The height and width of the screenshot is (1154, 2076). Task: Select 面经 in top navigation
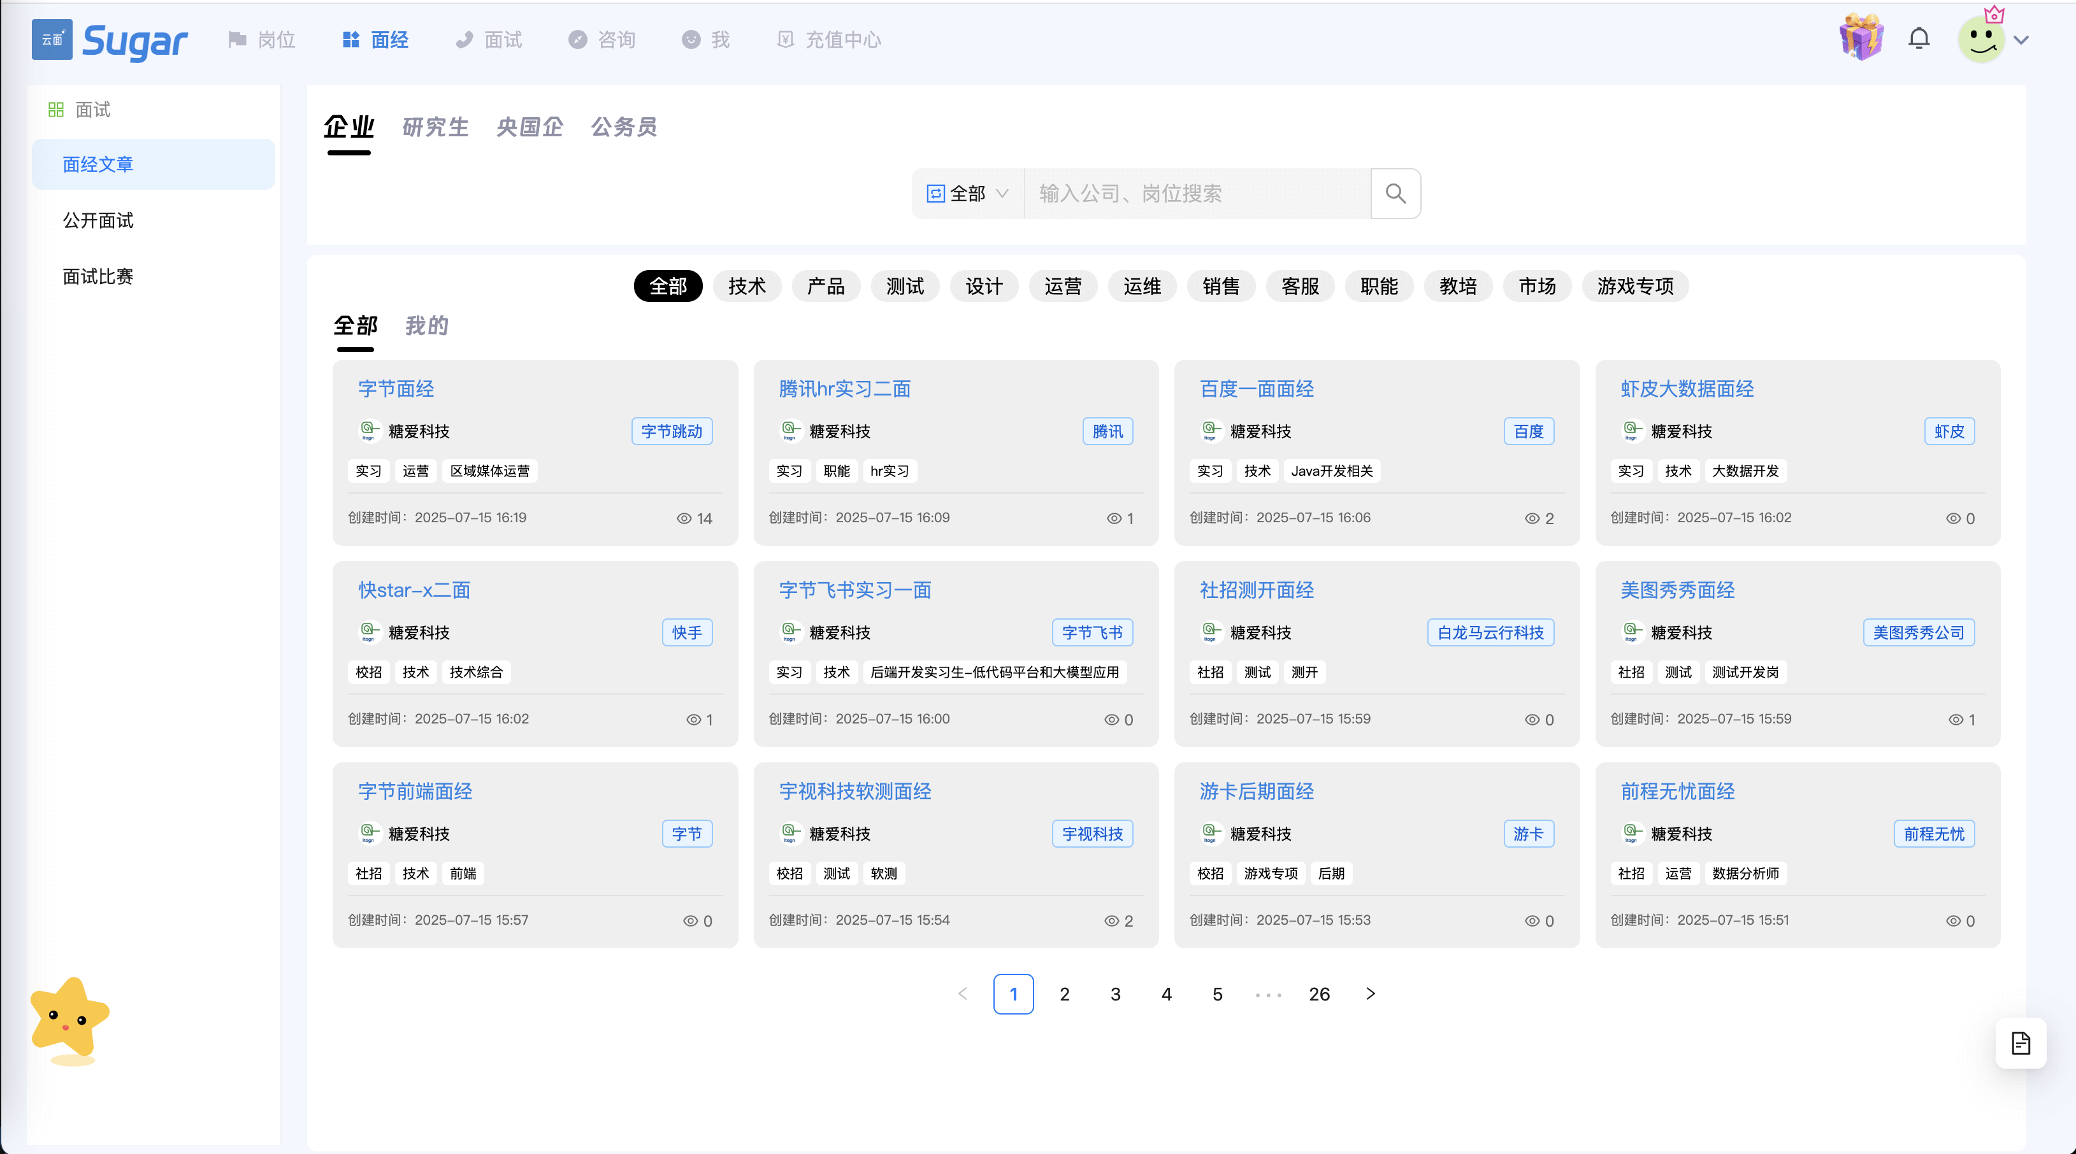point(375,39)
